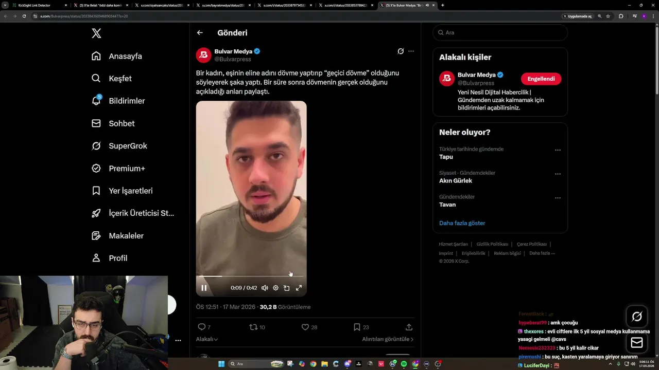The height and width of the screenshot is (370, 659).
Task: Open floating messages envelope button
Action: (x=637, y=343)
